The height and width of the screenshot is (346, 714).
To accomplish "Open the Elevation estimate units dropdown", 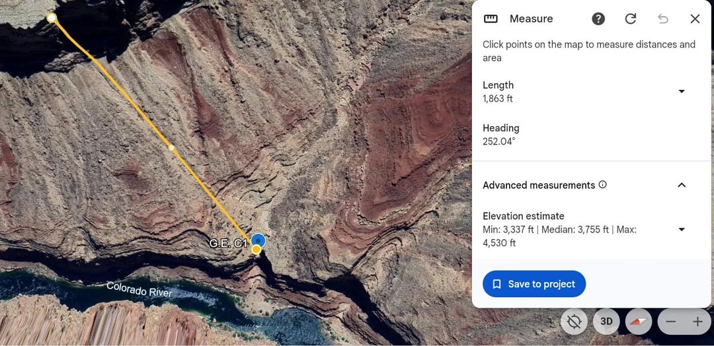I will tap(682, 230).
